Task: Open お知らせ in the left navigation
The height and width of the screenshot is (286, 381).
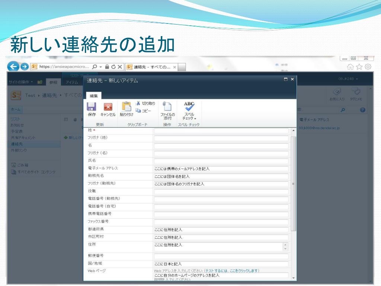Action: 17,125
